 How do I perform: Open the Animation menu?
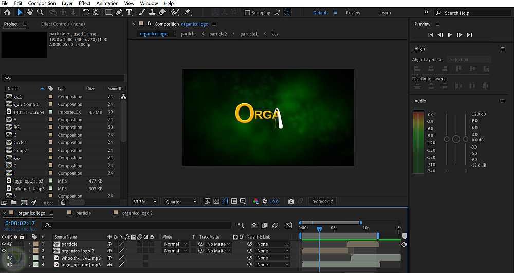107,3
